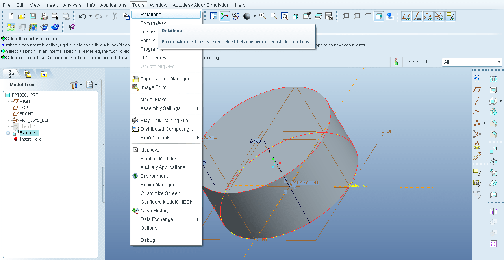
Task: Open Model Tree Show dropdown
Action: (x=92, y=85)
